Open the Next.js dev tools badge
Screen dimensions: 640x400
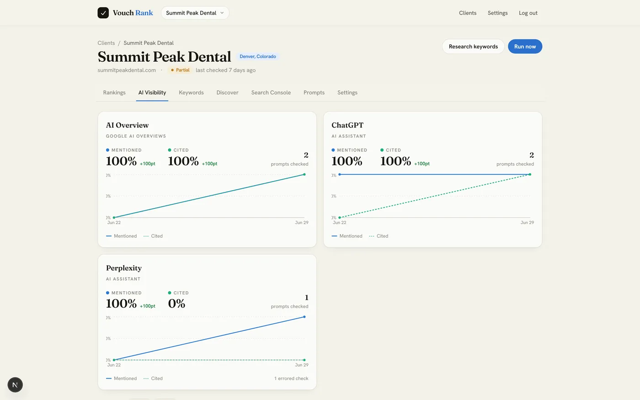(x=15, y=385)
